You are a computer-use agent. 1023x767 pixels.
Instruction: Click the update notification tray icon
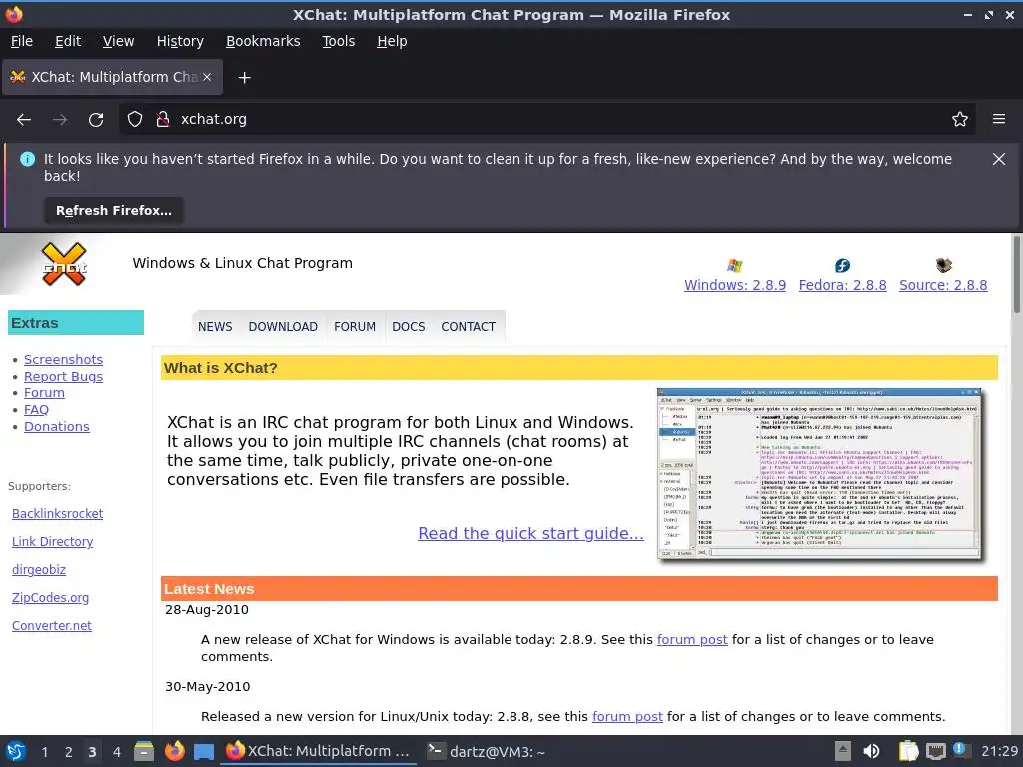[x=960, y=750]
